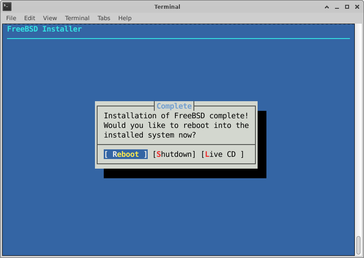The image size is (364, 258).
Task: Open the View menu
Action: click(x=50, y=18)
